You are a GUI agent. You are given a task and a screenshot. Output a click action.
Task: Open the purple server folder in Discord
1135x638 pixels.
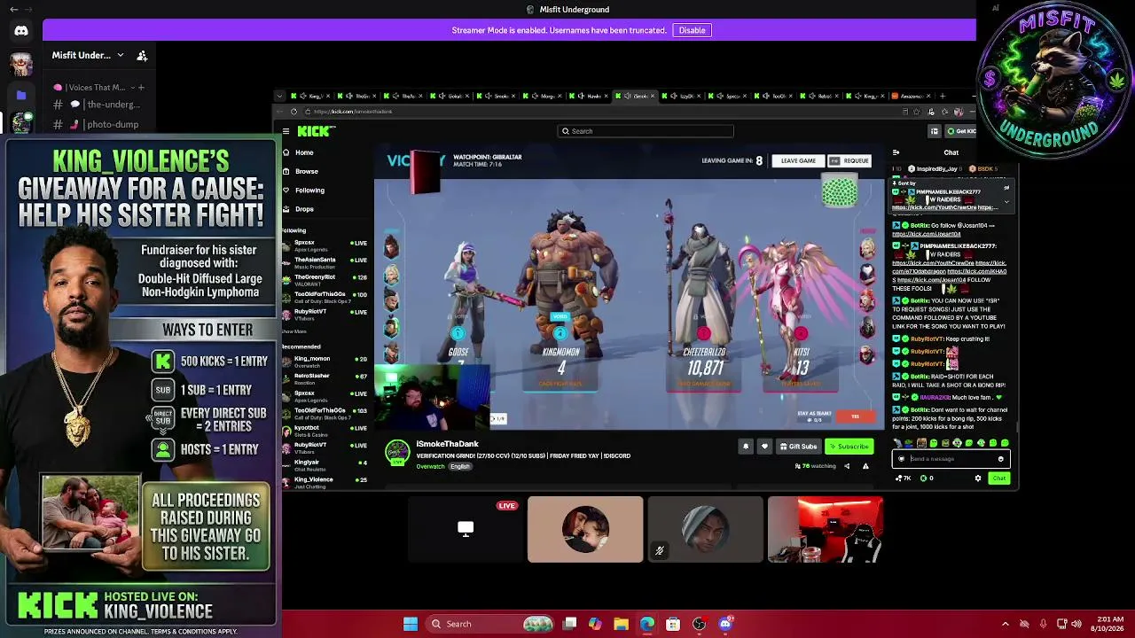(21, 95)
